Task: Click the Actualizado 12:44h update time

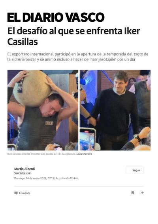Action: point(67,178)
